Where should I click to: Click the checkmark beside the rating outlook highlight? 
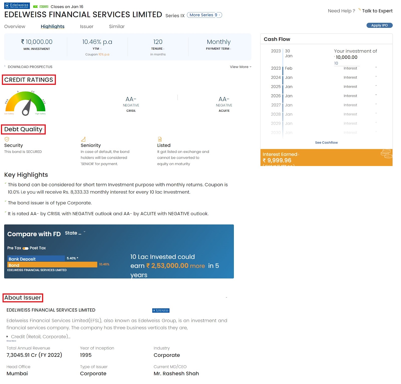pyautogui.click(x=6, y=212)
